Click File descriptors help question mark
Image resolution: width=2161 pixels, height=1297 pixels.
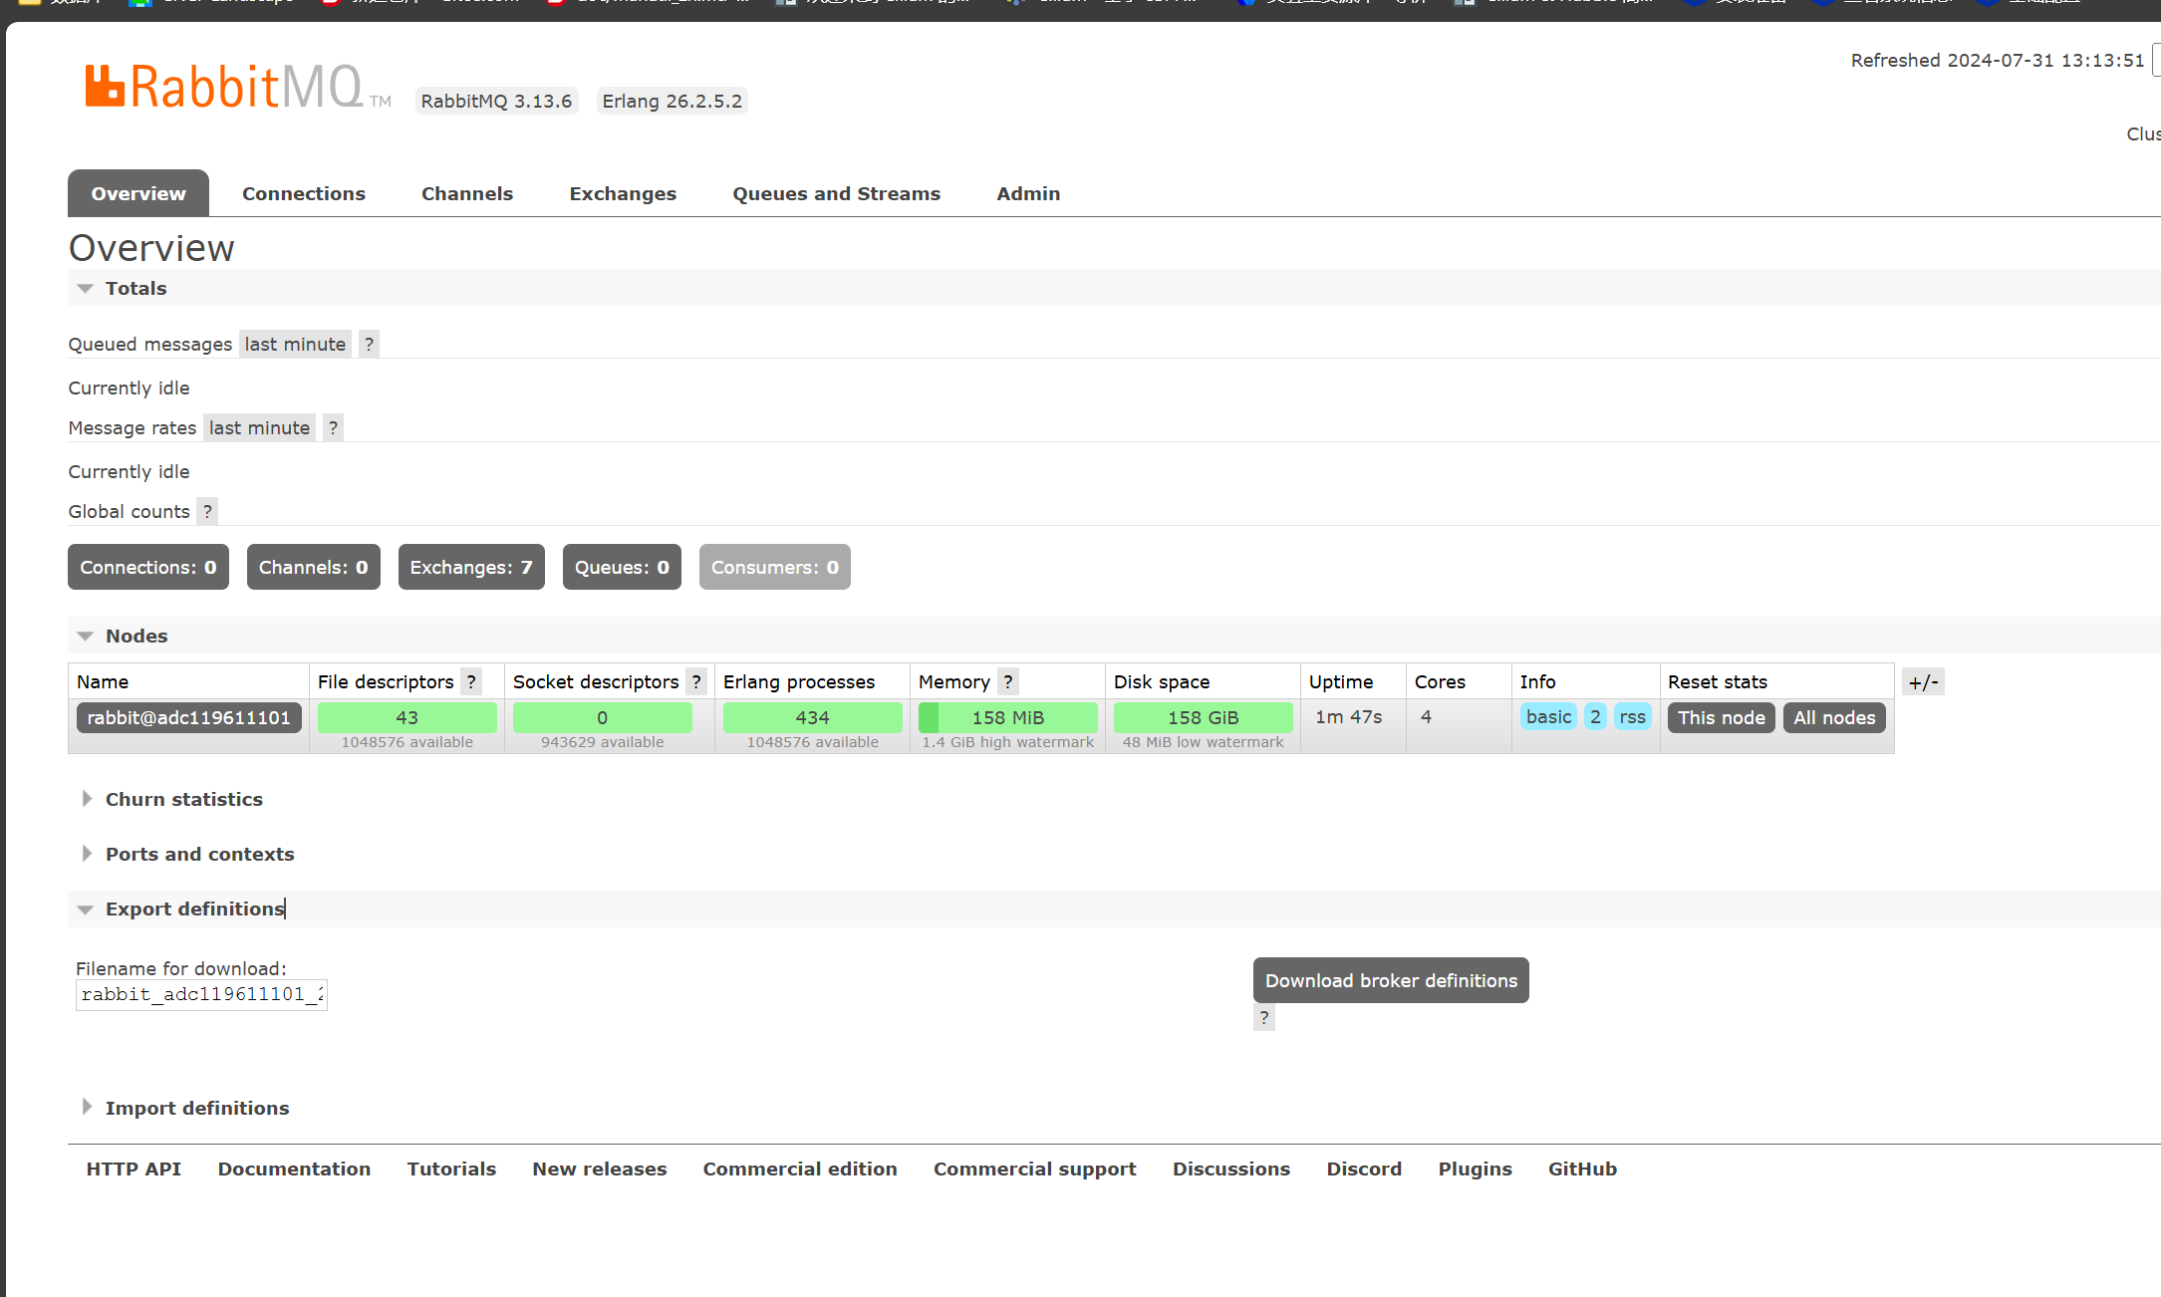(471, 681)
